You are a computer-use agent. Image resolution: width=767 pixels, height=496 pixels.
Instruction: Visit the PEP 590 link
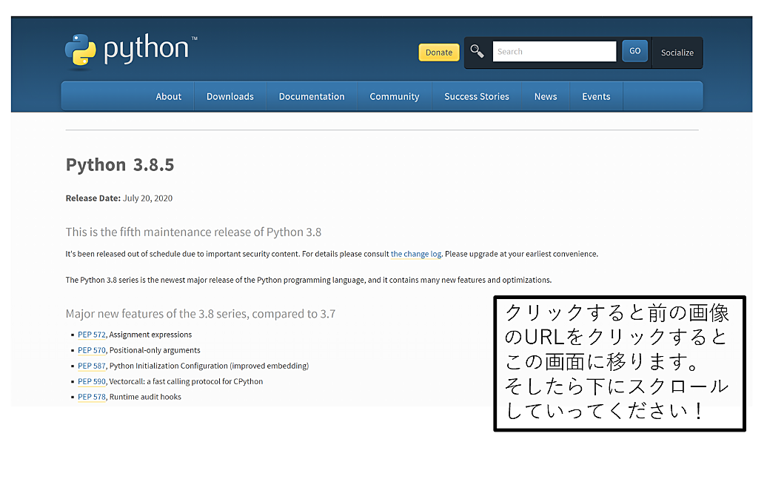click(x=92, y=381)
